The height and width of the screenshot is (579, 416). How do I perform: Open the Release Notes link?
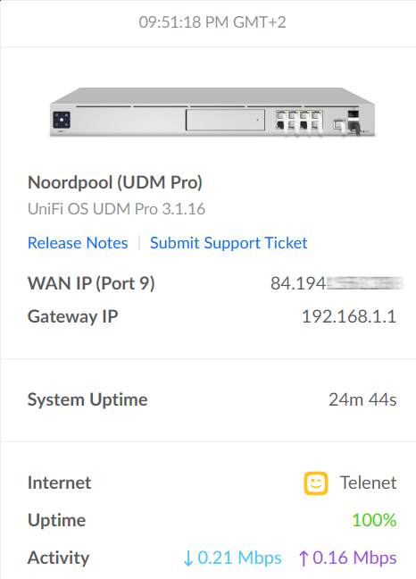[78, 243]
